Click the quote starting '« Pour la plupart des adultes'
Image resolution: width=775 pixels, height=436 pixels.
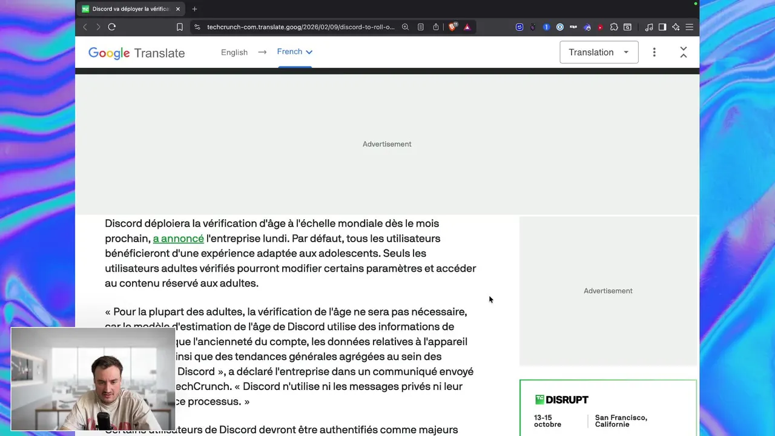[x=289, y=357]
